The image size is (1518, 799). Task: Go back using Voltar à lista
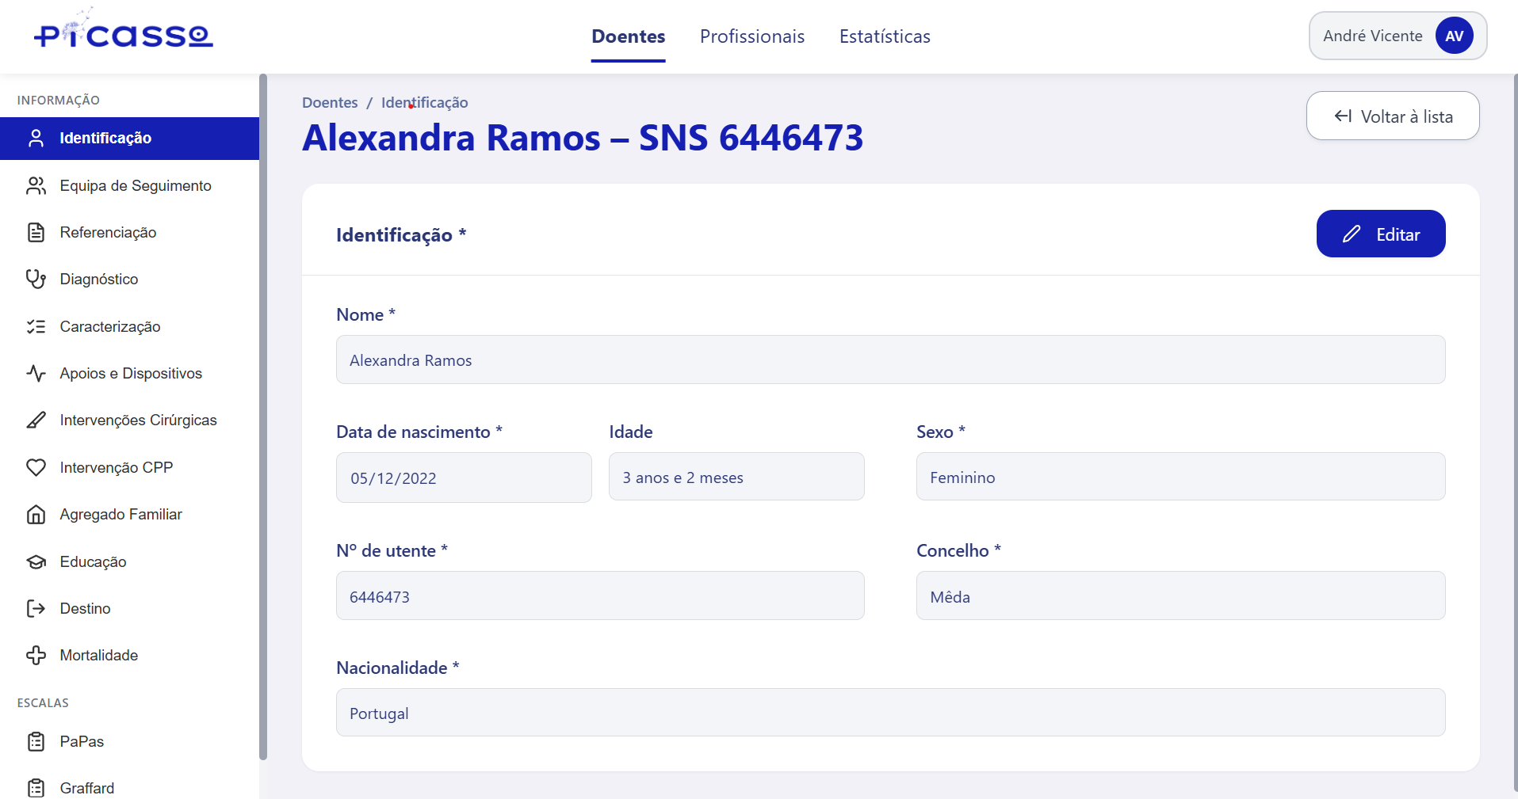coord(1392,116)
